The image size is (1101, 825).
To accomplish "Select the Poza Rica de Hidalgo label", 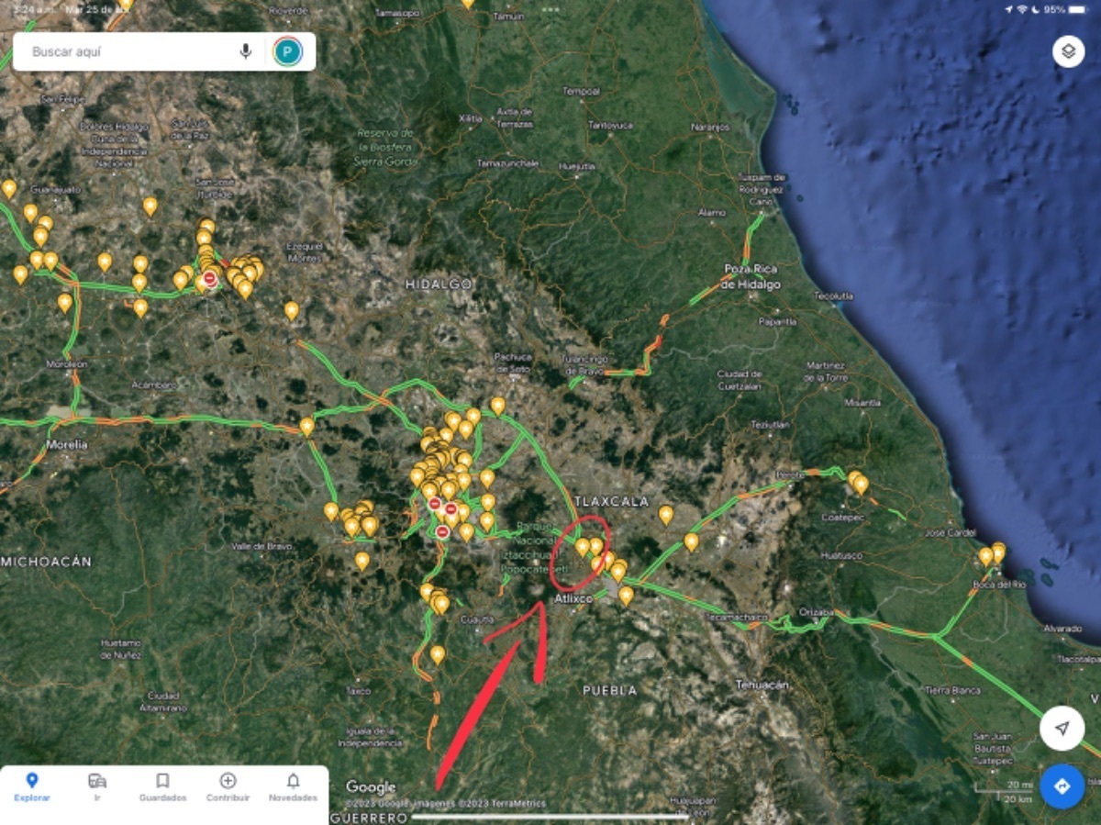I will coord(751,276).
